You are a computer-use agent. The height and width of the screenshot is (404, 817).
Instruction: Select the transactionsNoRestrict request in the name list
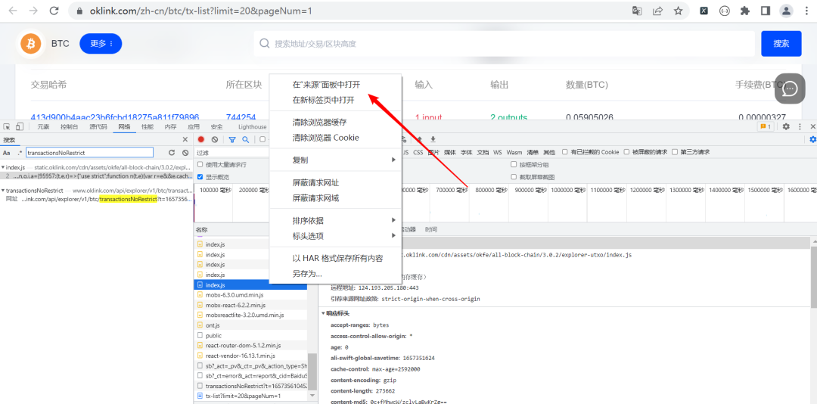[252, 386]
